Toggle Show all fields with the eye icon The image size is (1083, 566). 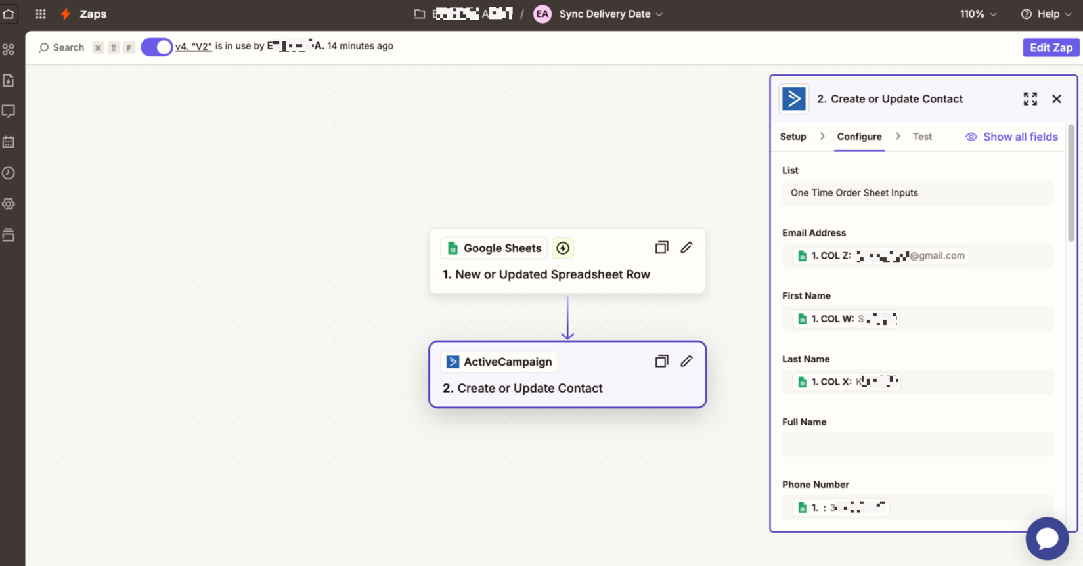coord(1011,137)
